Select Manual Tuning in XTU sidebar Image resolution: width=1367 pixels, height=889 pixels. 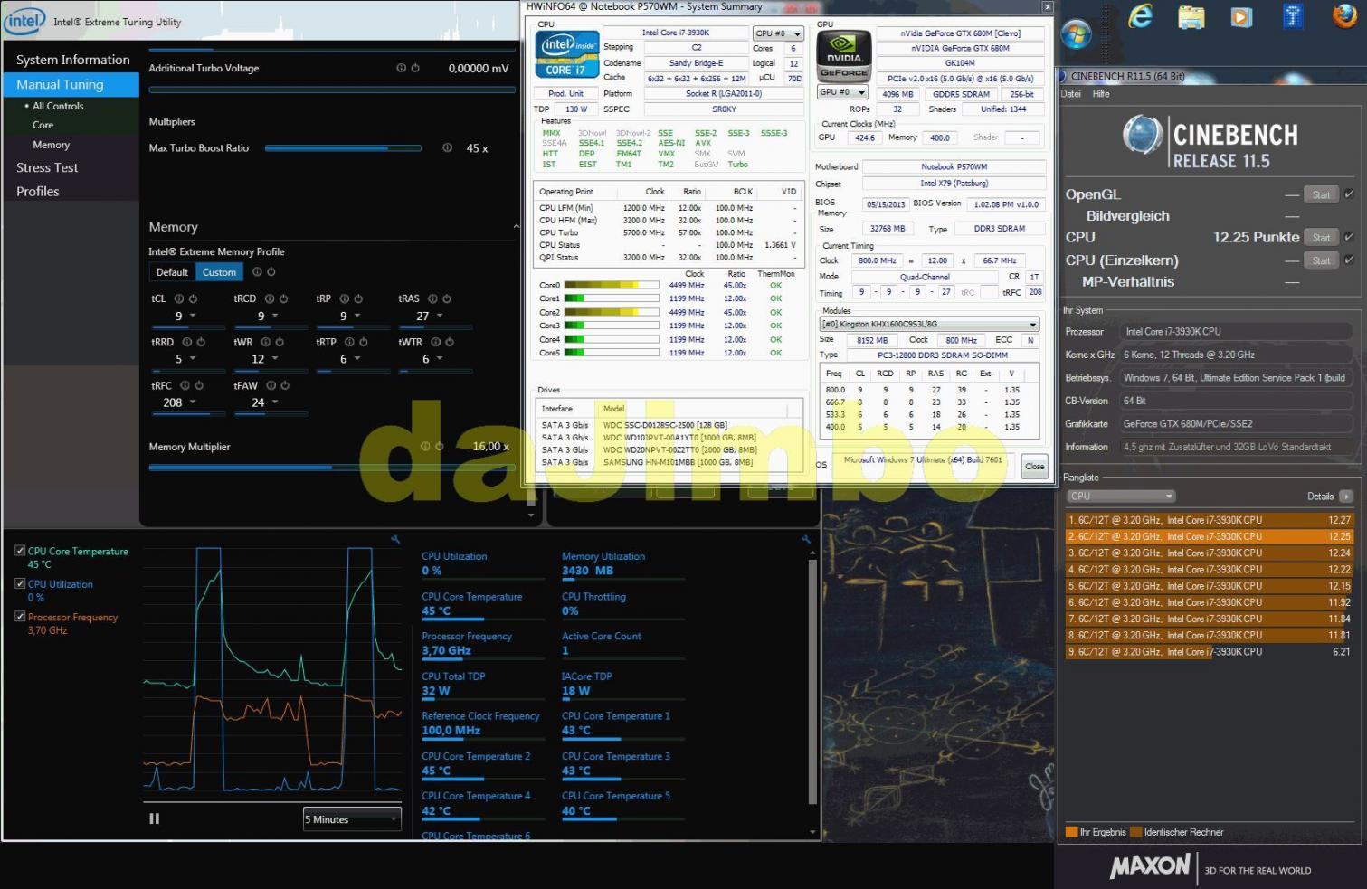click(71, 84)
